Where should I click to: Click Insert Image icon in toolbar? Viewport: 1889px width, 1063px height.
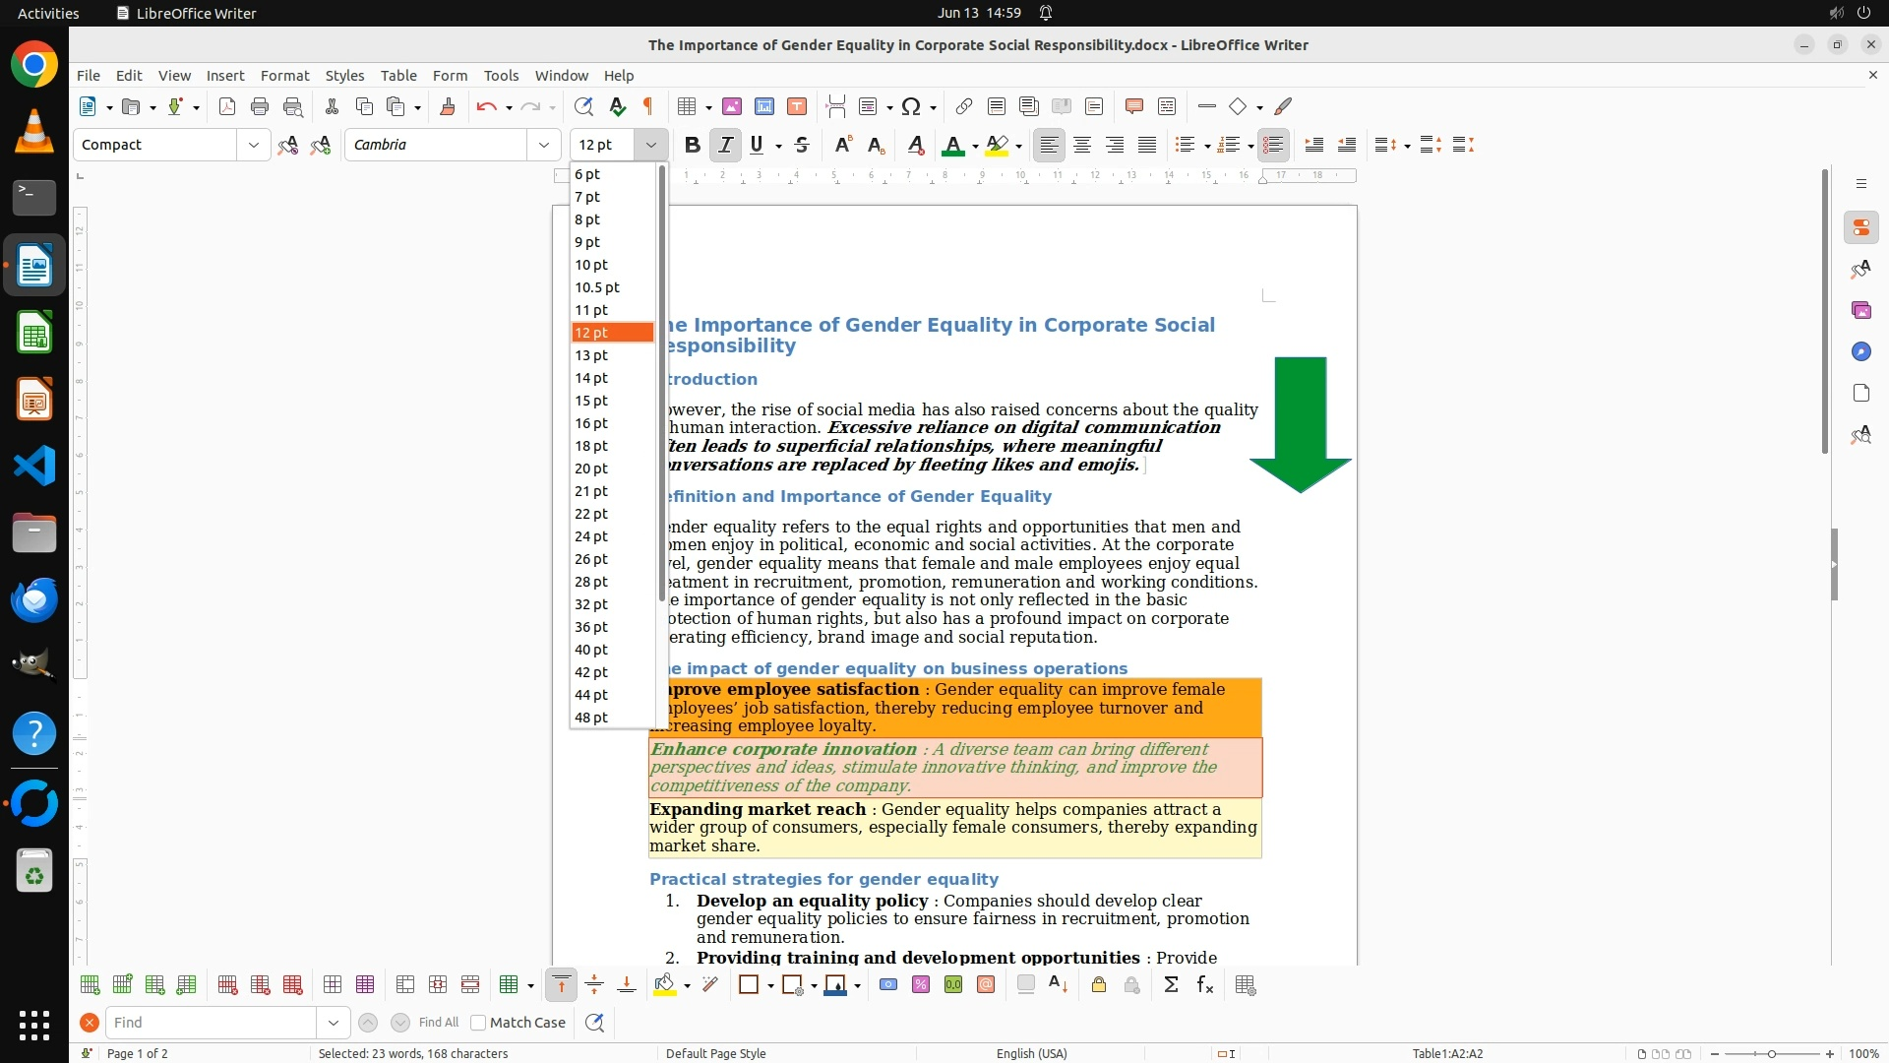coord(732,106)
